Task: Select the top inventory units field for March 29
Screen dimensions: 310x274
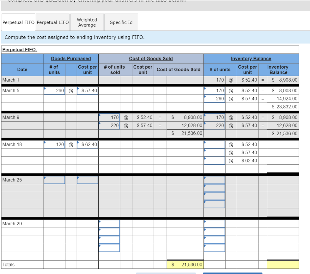Action: pyautogui.click(x=214, y=223)
